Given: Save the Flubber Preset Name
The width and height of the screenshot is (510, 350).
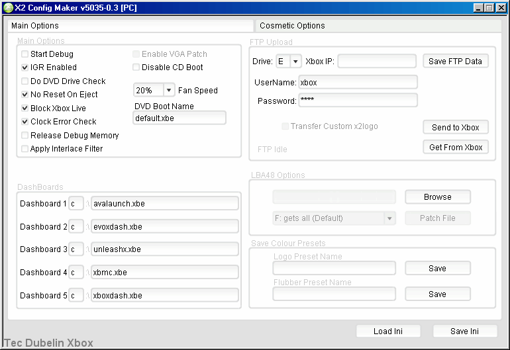Looking at the screenshot, I should (x=437, y=294).
